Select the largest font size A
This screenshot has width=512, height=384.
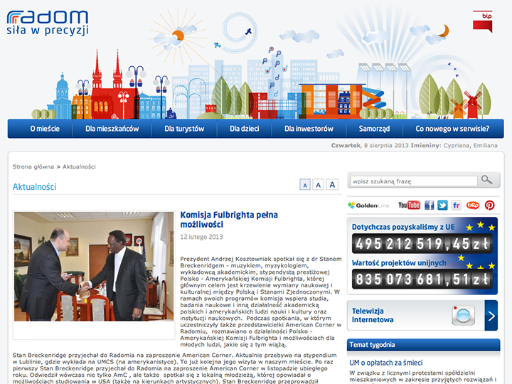click(332, 185)
